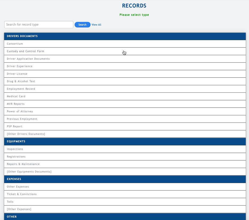
Task: Choose the Tolls expense row
Action: coord(10,202)
